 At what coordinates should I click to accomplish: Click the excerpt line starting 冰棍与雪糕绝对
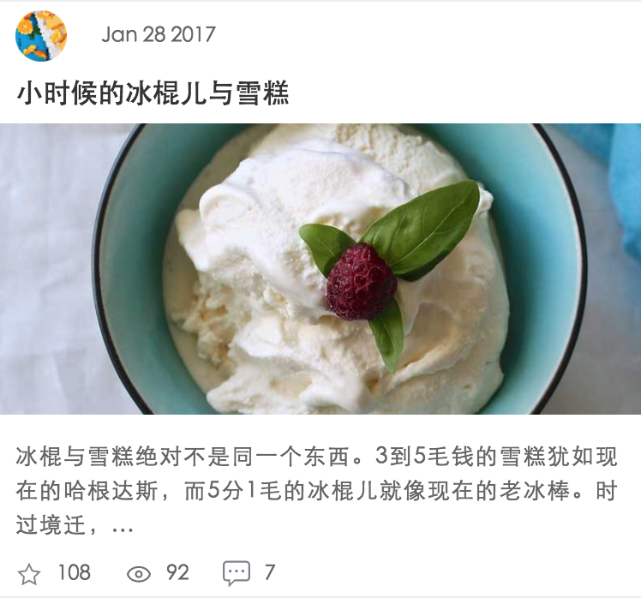coord(316,456)
